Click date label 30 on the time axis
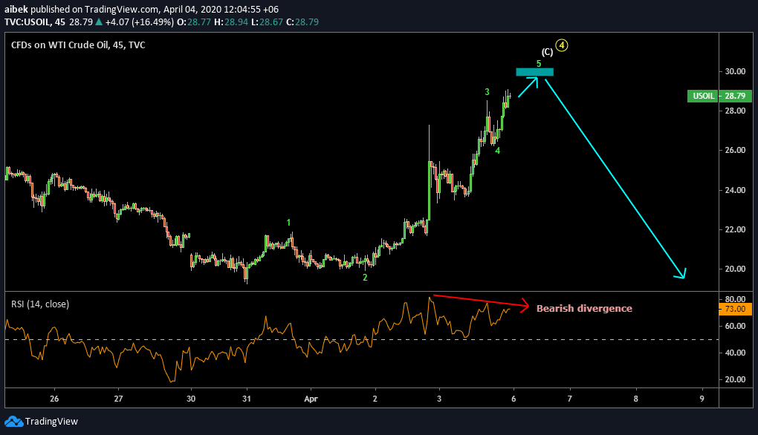Screen dimensions: 758x435 coord(191,399)
